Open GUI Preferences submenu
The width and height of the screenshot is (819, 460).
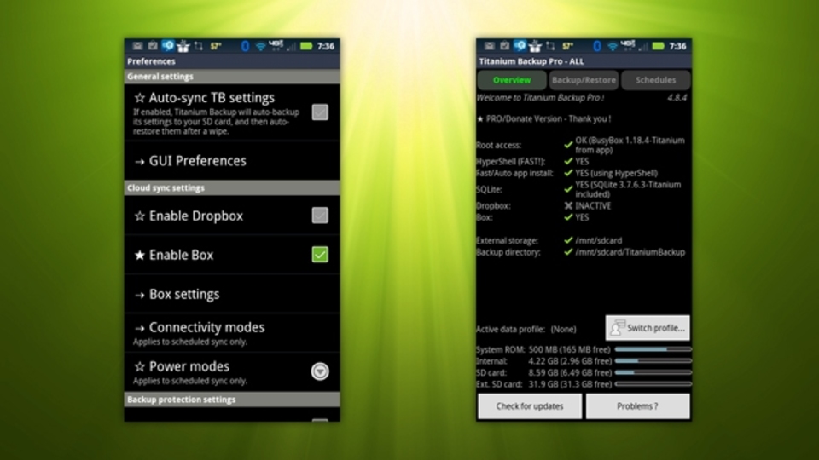[232, 161]
